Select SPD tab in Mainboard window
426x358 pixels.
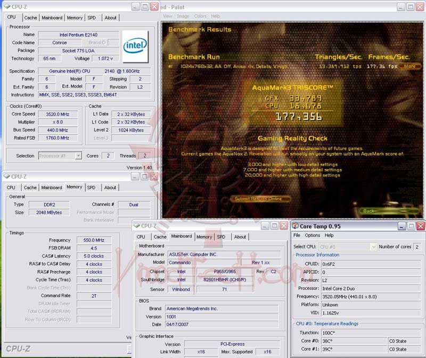tap(221, 237)
